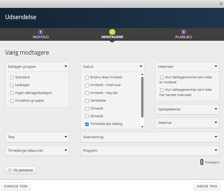The image size is (224, 193).
Task: Switch to the Indhold step tab
Action: (40, 37)
